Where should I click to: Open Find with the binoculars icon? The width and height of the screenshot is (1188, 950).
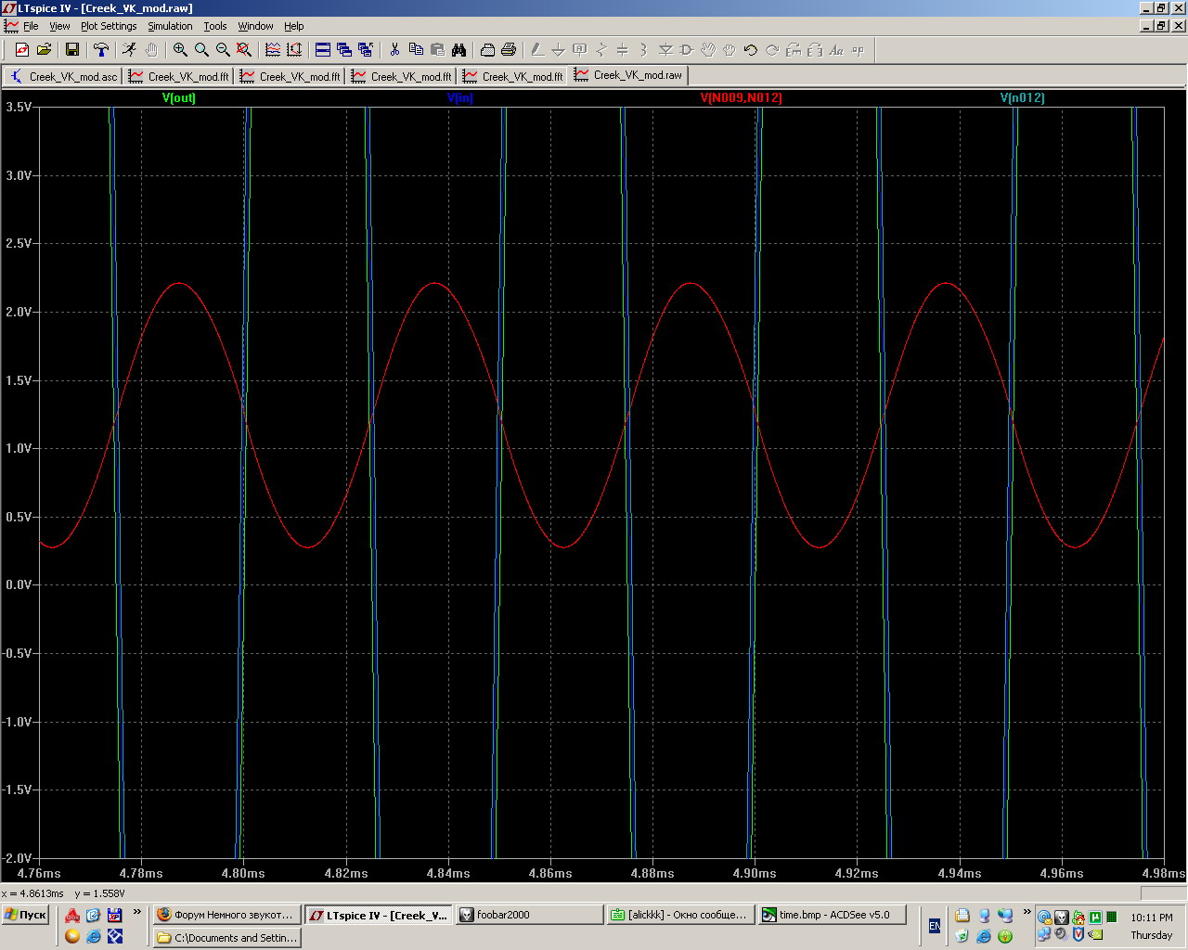458,50
